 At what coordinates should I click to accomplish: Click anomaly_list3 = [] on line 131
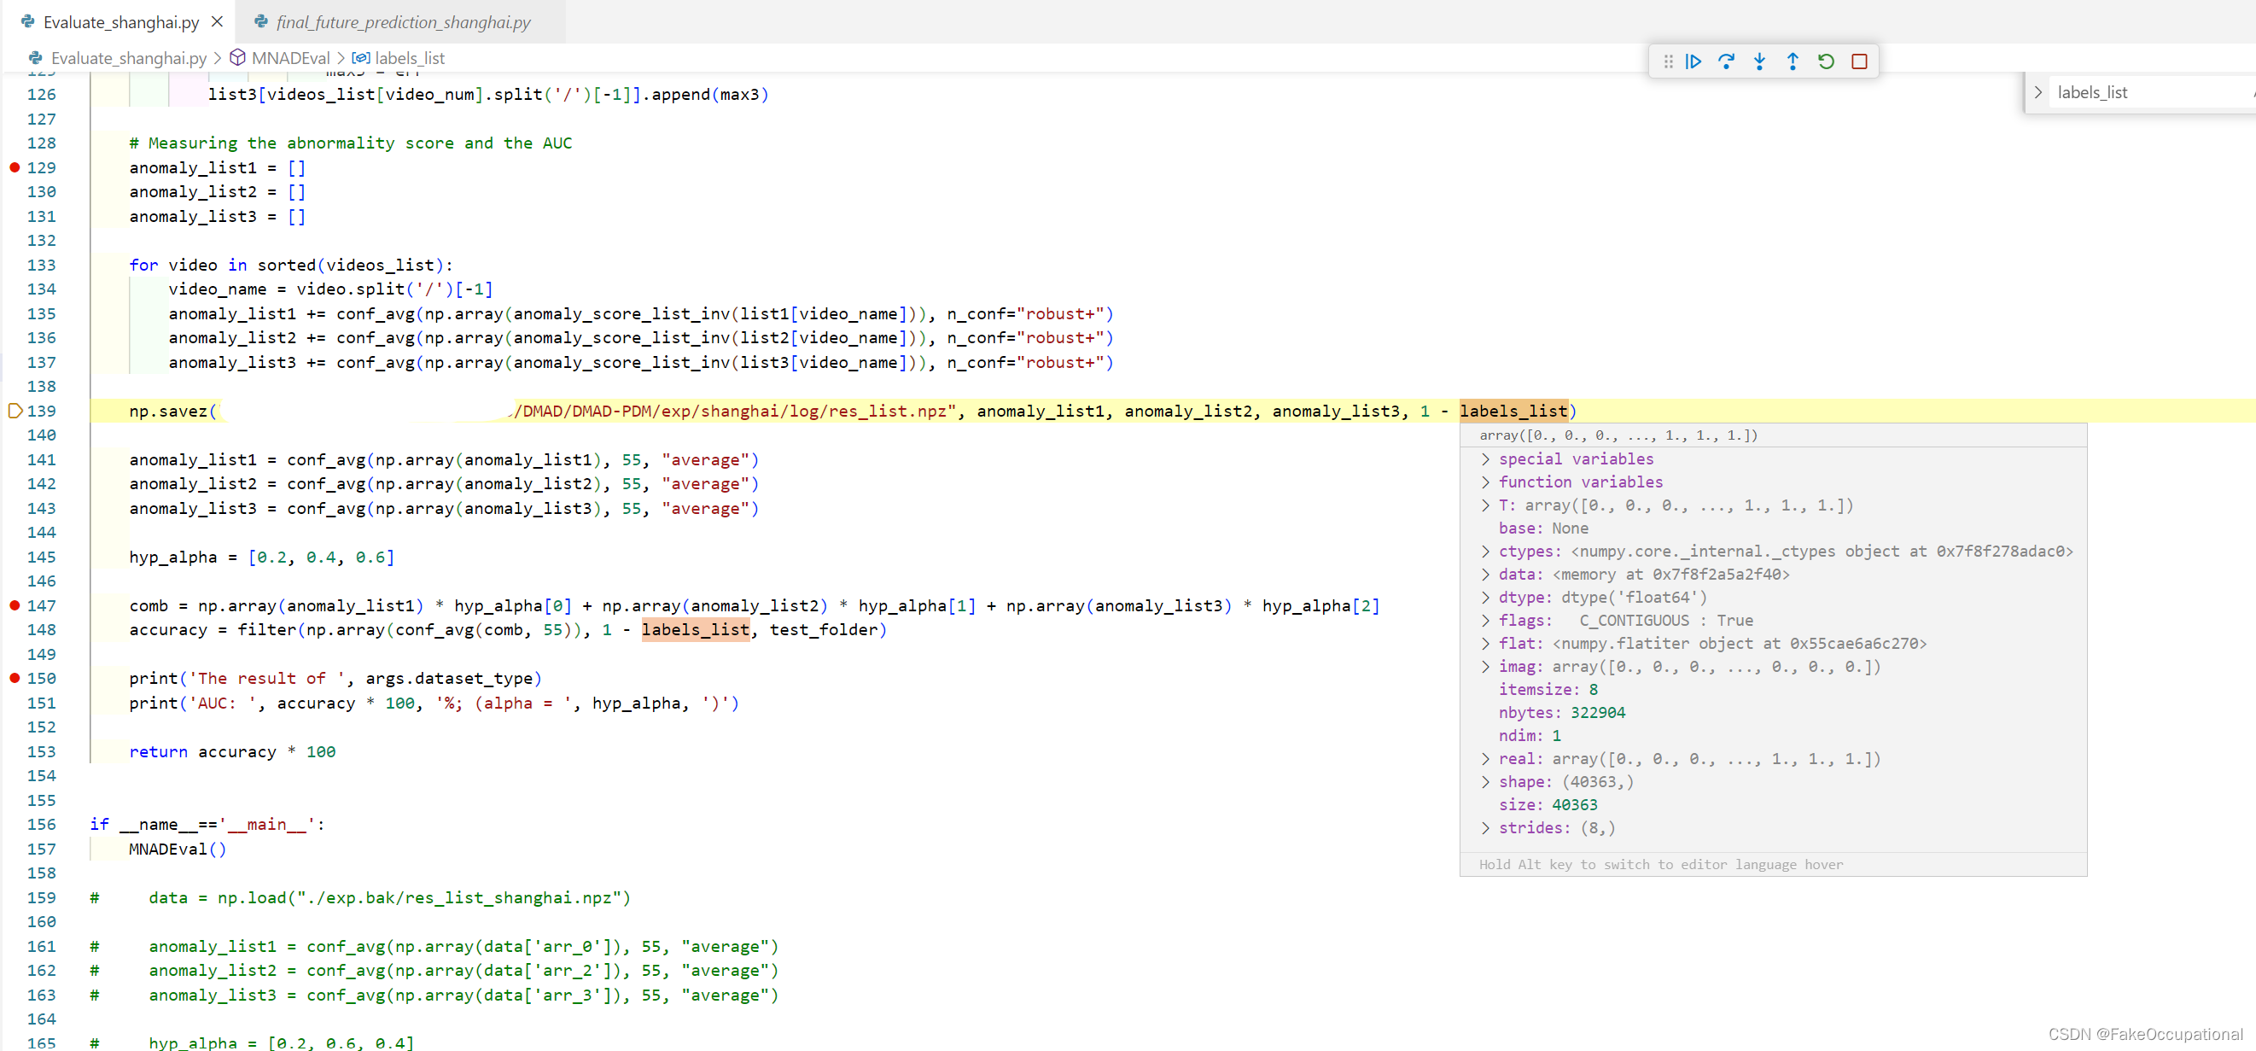217,216
